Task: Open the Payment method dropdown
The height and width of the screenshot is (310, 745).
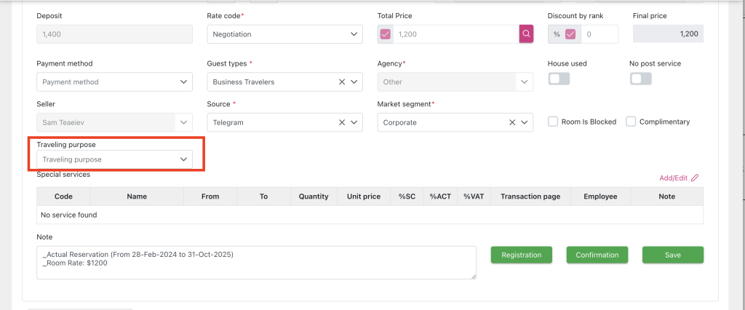Action: 114,82
